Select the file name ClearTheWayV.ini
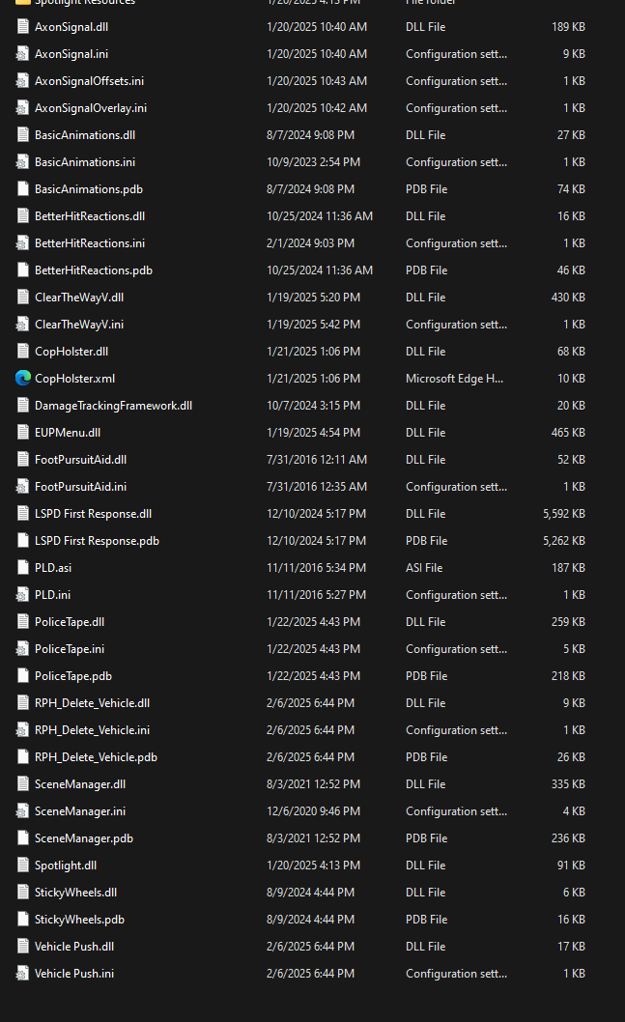Screen dimensions: 625x1022 pos(79,325)
